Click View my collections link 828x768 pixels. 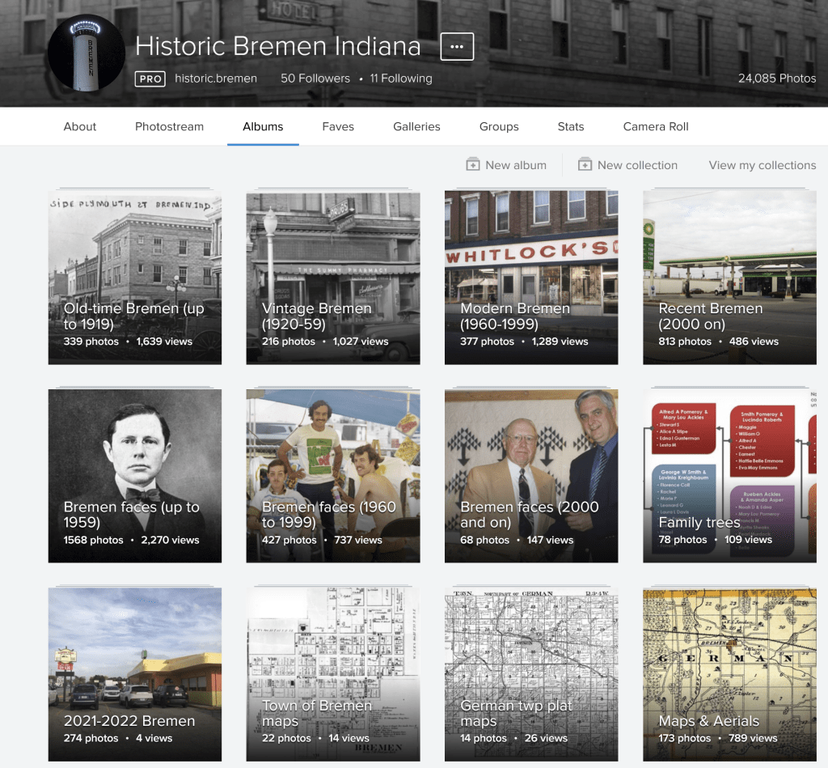[x=762, y=165]
